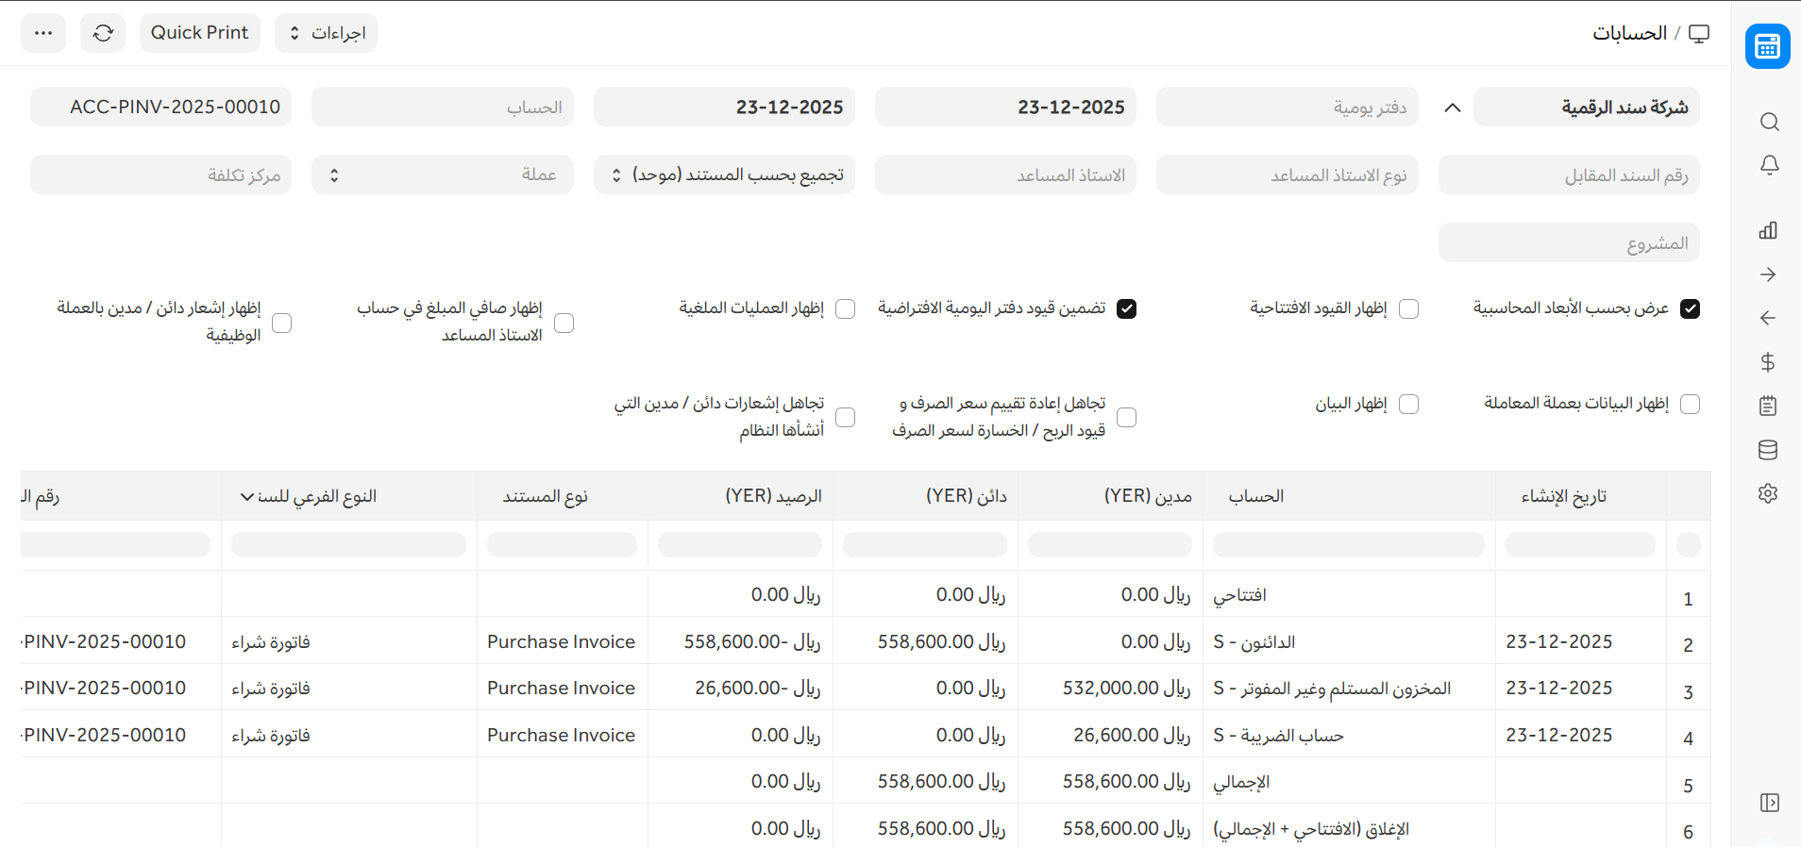The width and height of the screenshot is (1801, 847).
Task: Enable إظهار القيود الافتتاحية checkbox
Action: (1408, 309)
